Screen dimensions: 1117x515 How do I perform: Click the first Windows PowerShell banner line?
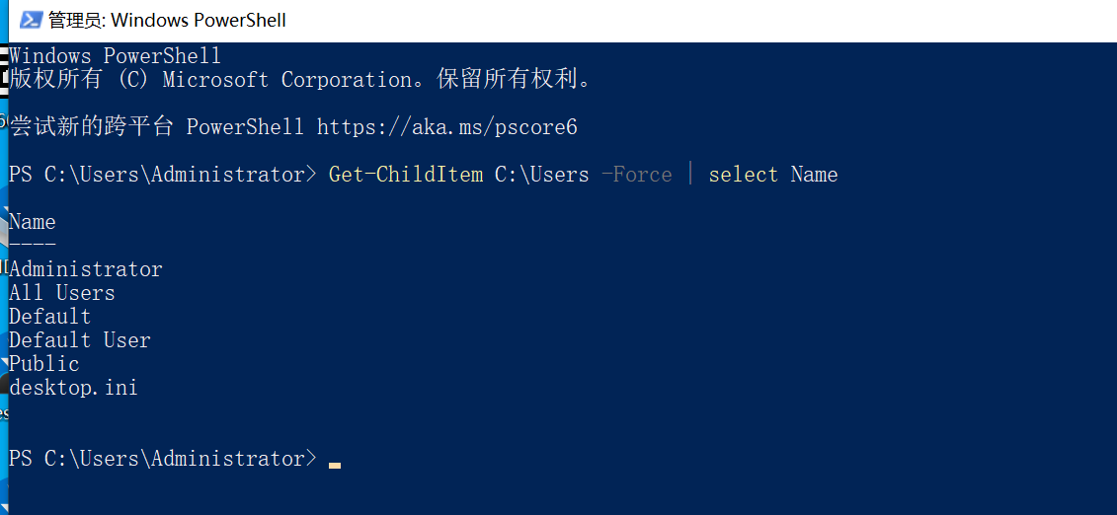coord(115,56)
